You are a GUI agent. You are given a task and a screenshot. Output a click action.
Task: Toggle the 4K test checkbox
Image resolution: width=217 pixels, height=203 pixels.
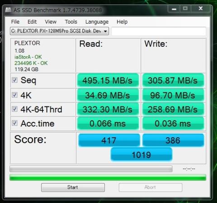[x=14, y=95]
